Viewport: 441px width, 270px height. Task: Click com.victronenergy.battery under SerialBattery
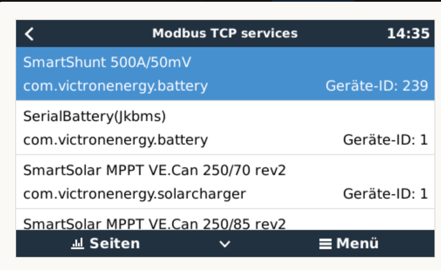coord(115,140)
